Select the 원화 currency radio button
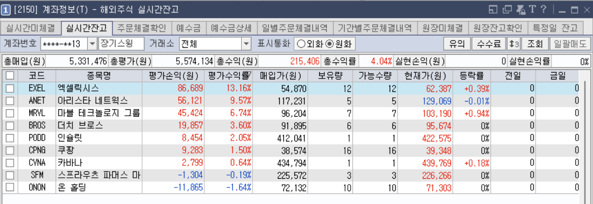 click(329, 44)
